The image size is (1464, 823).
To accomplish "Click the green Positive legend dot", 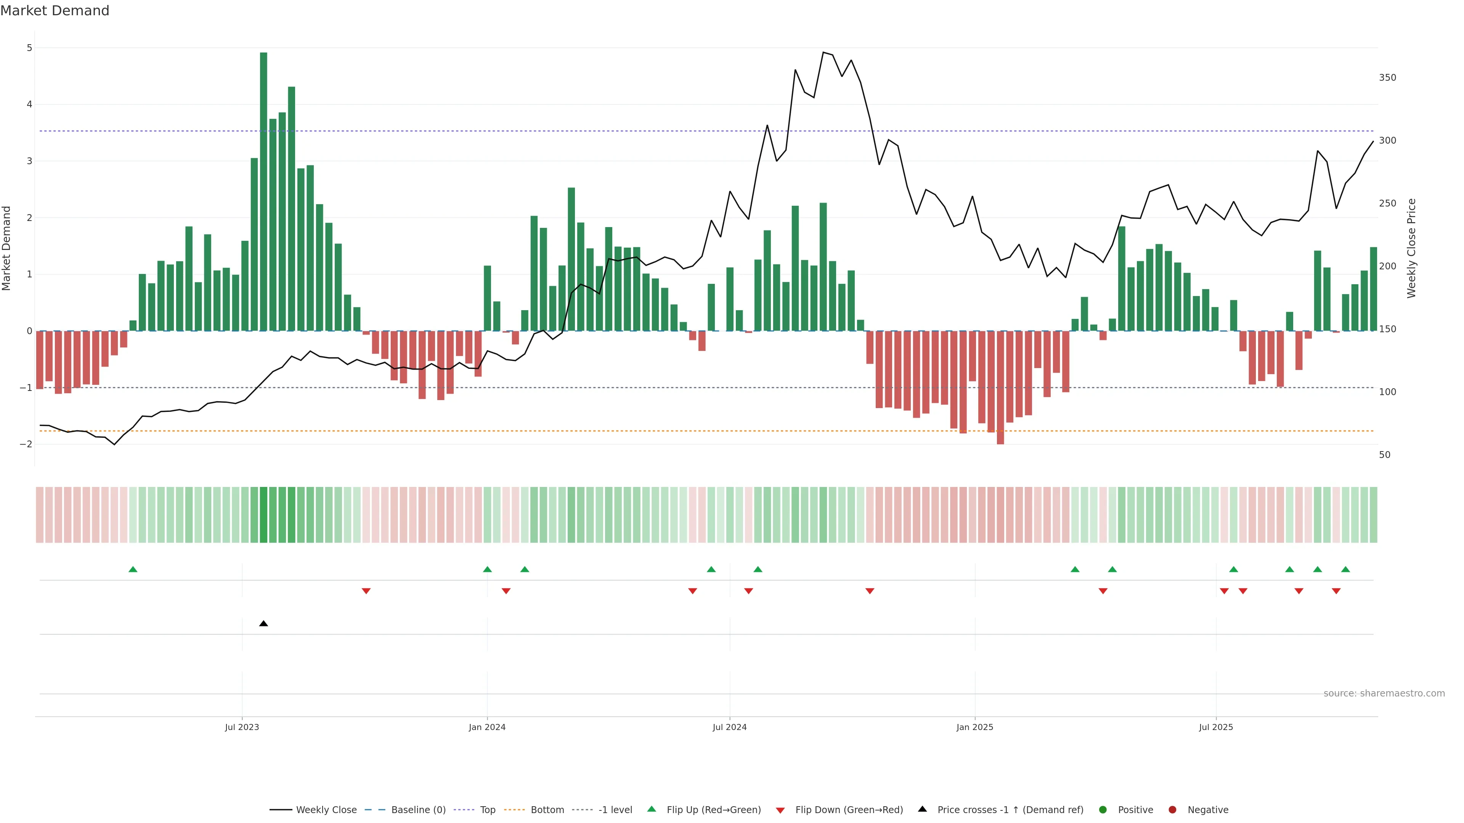I will coord(1103,810).
